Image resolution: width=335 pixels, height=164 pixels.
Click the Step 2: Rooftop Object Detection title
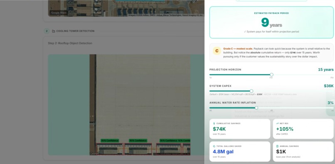[x=70, y=43]
